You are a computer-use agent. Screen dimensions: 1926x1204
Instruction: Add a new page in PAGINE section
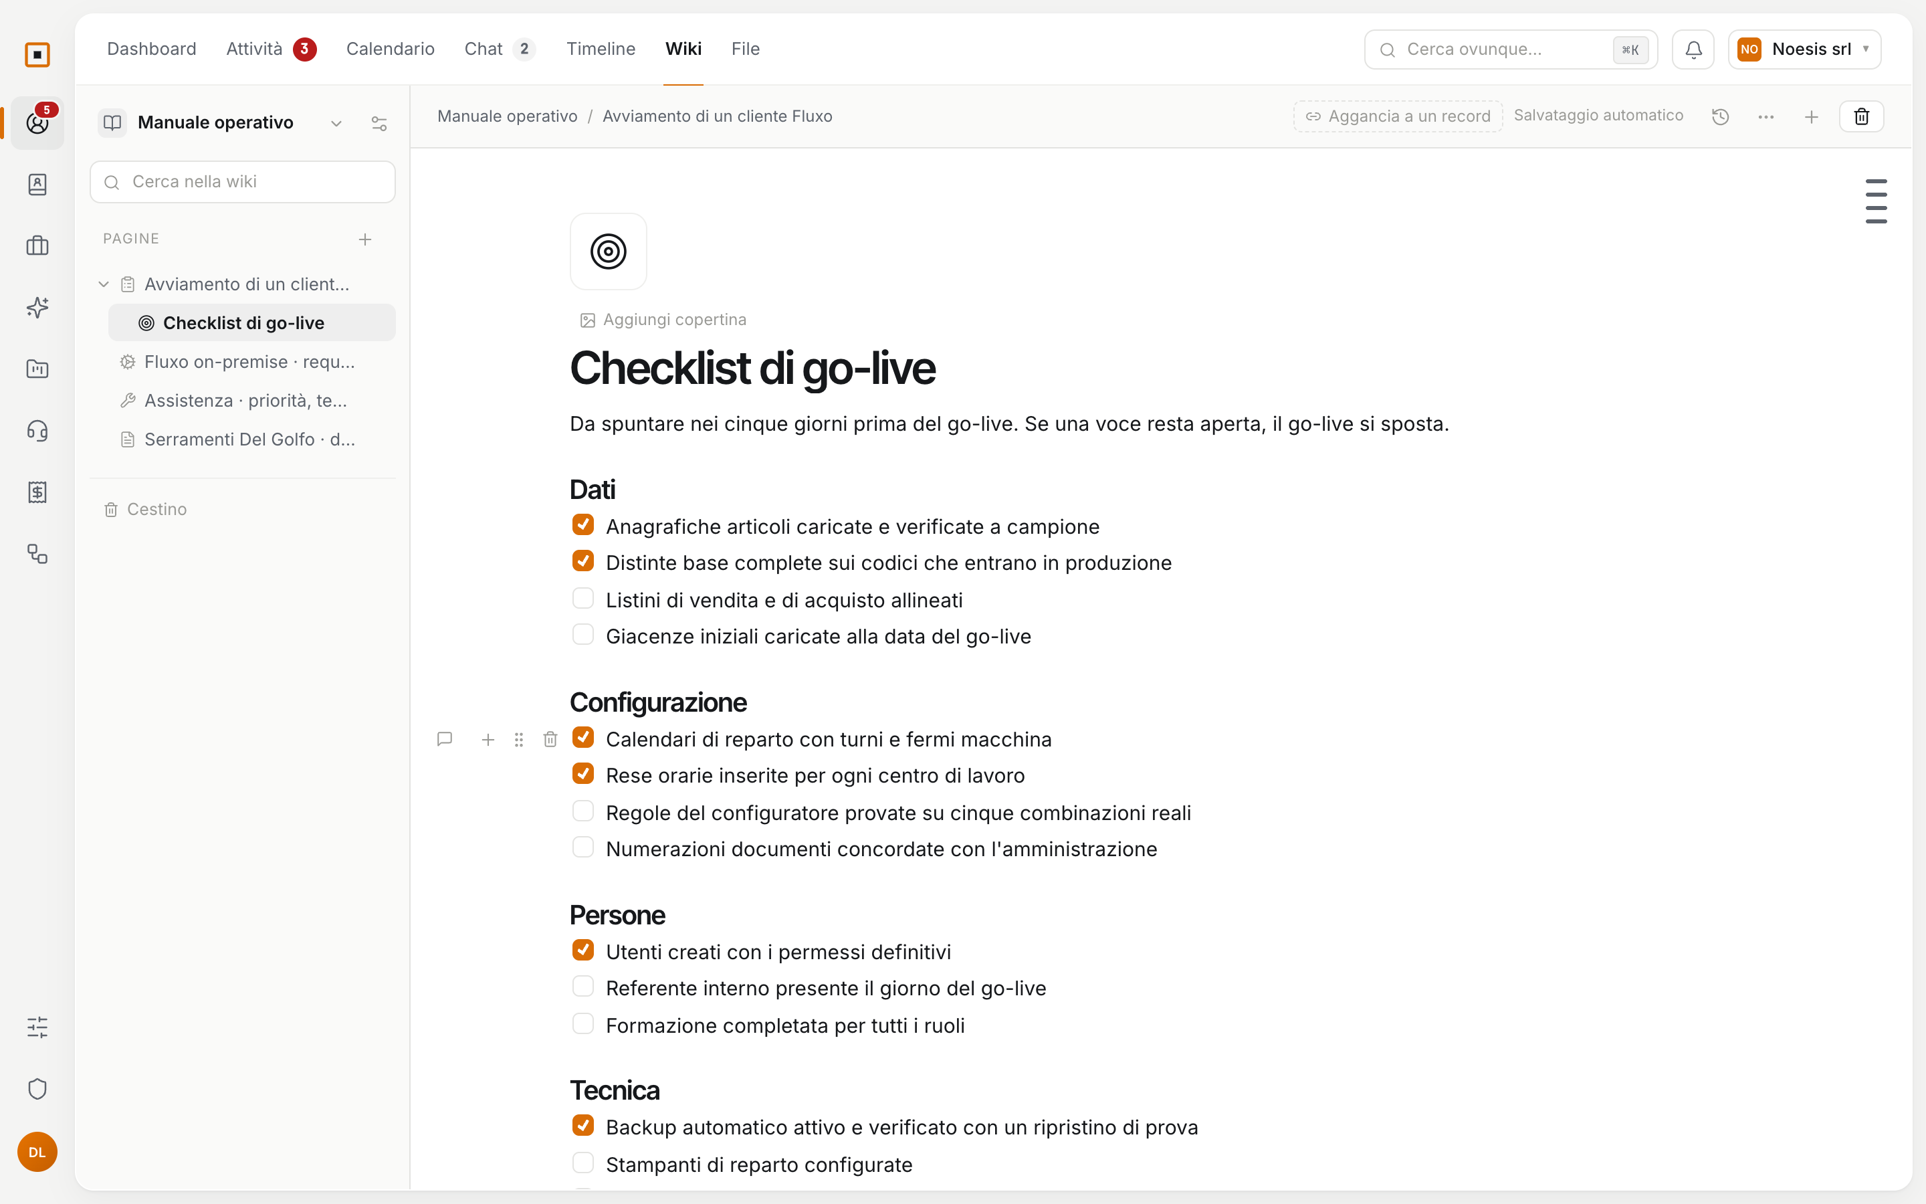364,239
